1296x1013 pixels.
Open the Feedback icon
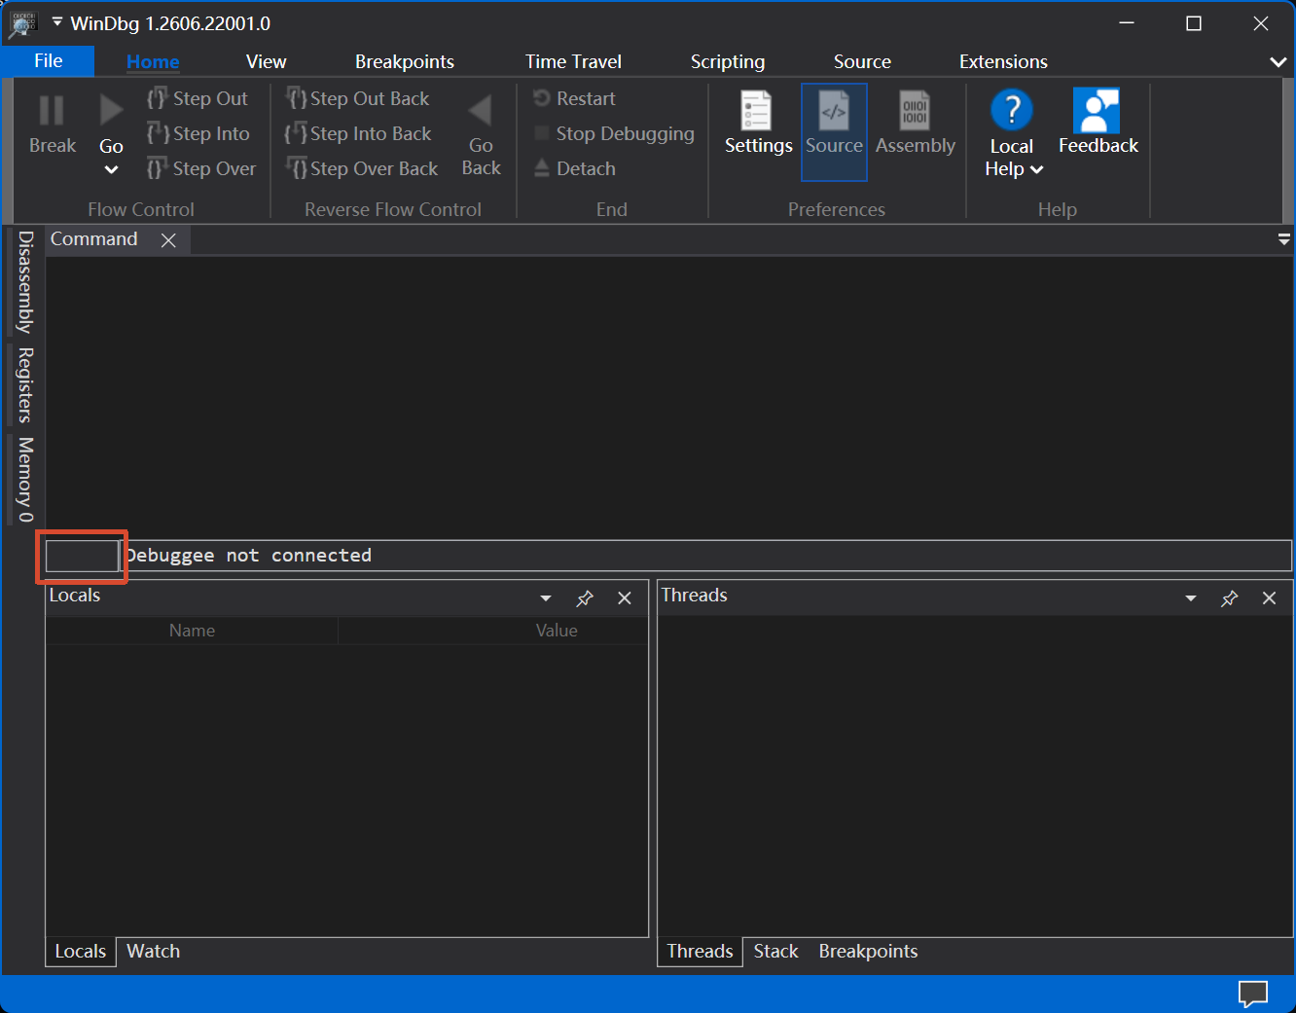tap(1097, 110)
